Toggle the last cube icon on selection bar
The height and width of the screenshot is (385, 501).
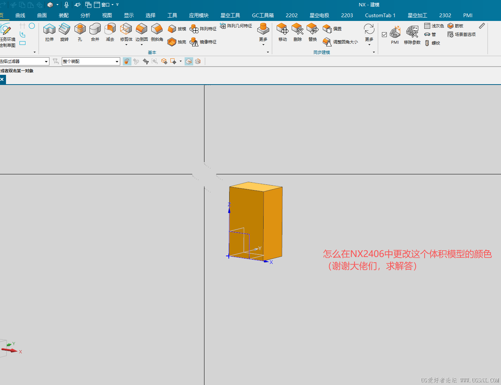[198, 61]
